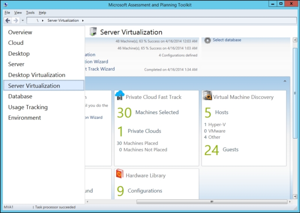This screenshot has height=213, width=300.
Task: Click the Server Virtualization header server icon
Action: [93, 32]
